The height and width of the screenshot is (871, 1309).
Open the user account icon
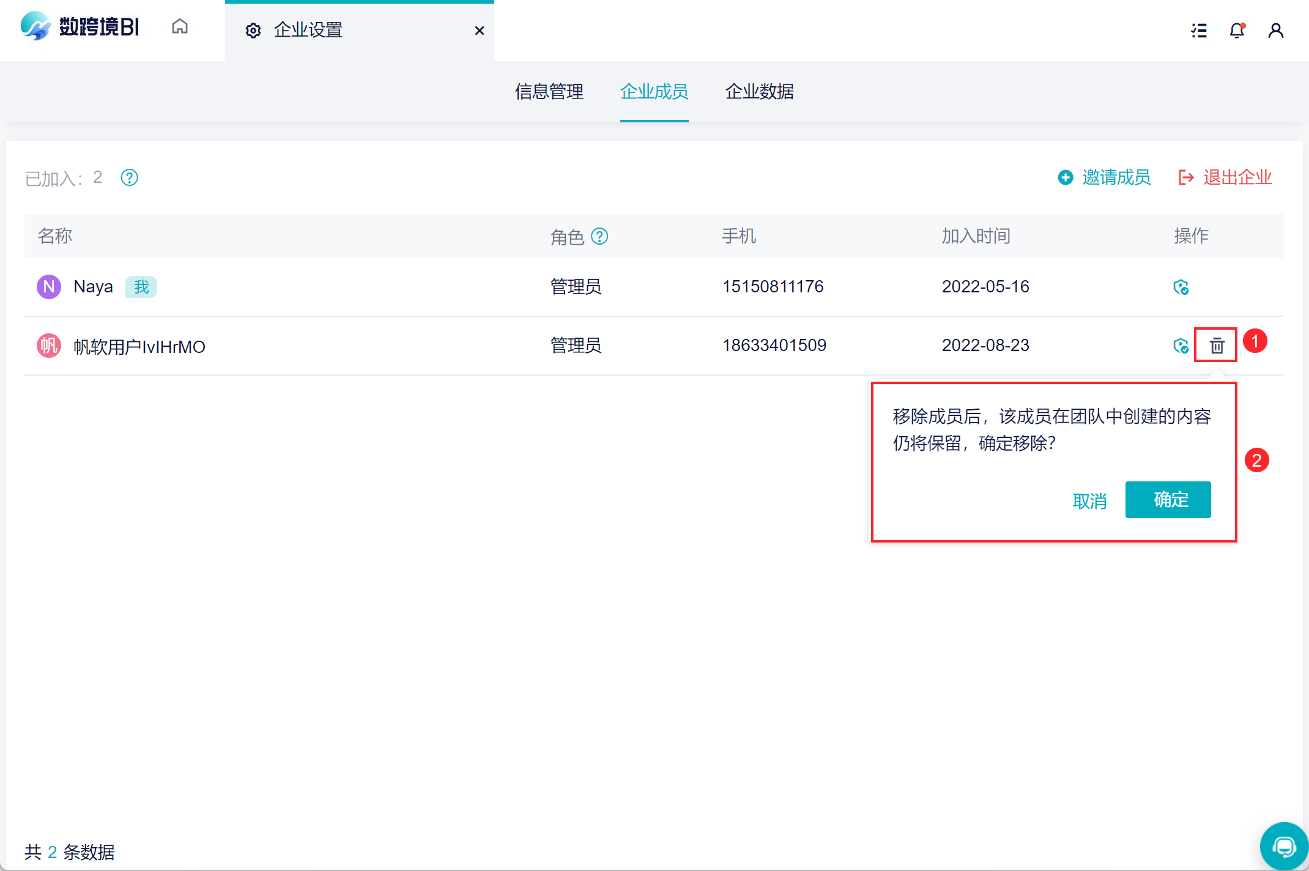(x=1275, y=31)
